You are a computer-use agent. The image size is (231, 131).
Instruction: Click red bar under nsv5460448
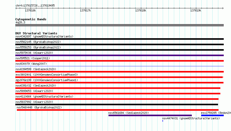point(118,110)
